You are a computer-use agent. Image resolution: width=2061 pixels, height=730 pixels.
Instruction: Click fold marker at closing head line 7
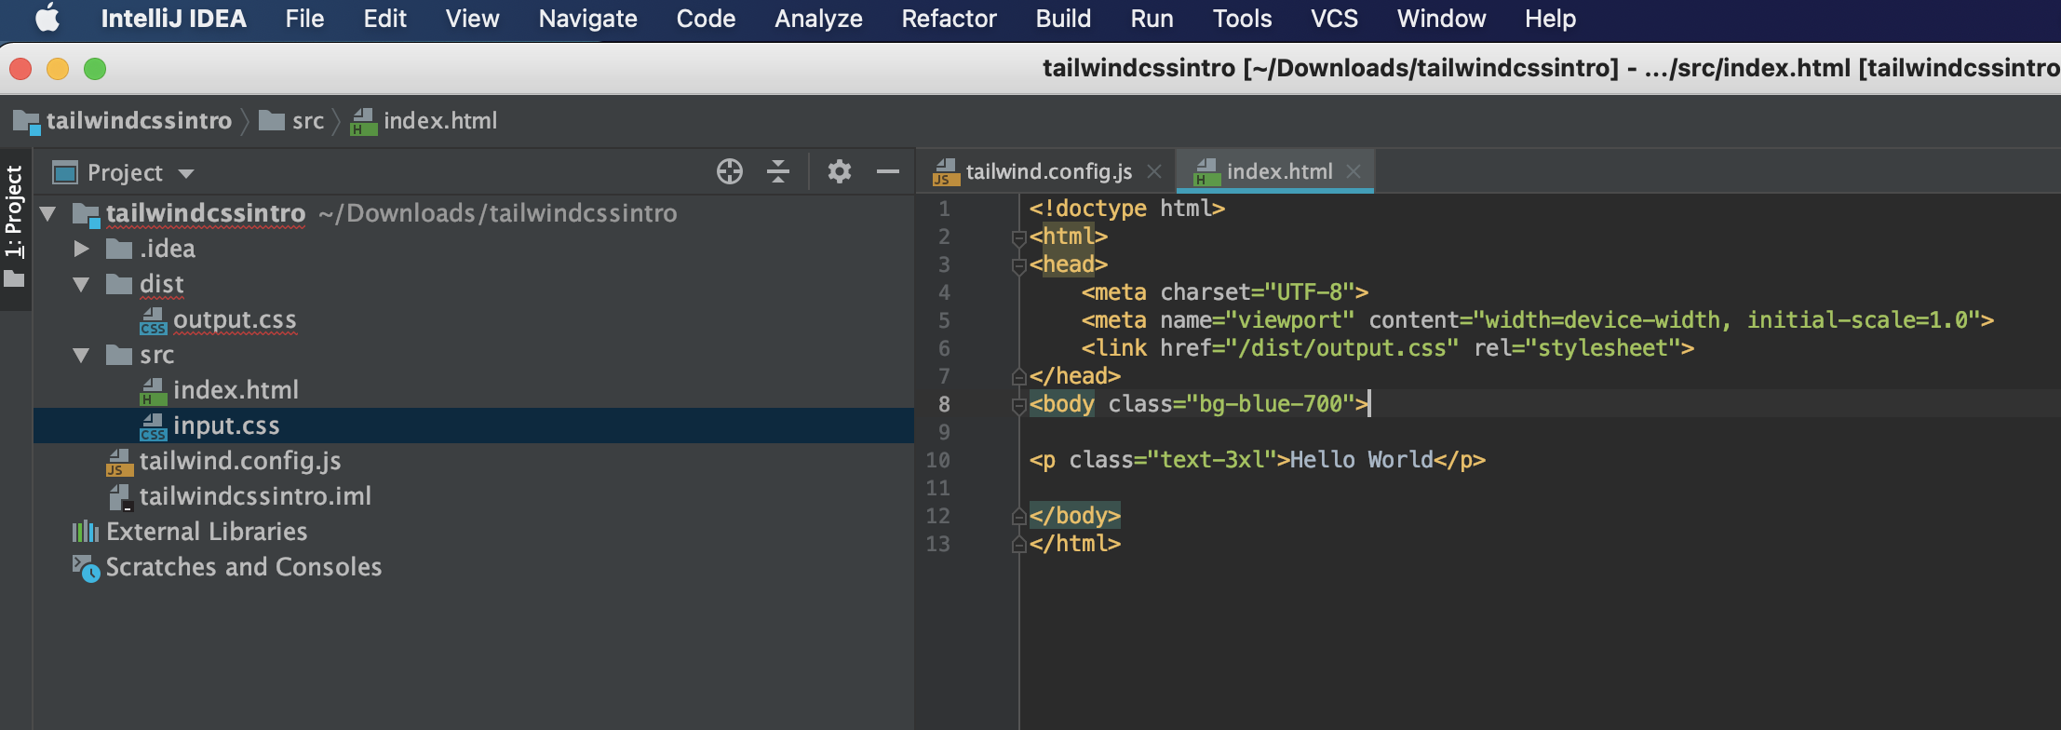point(1018,376)
